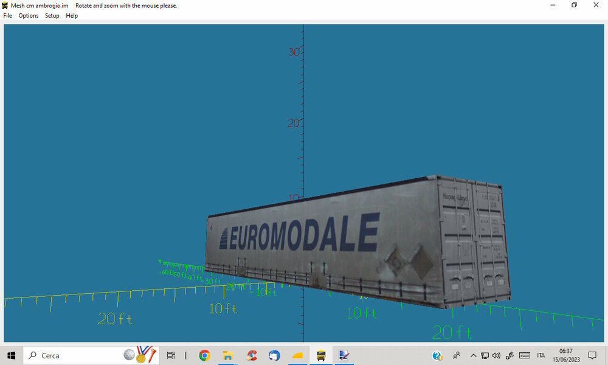Click the pen tray icon
The width and height of the screenshot is (608, 365).
coord(510,355)
